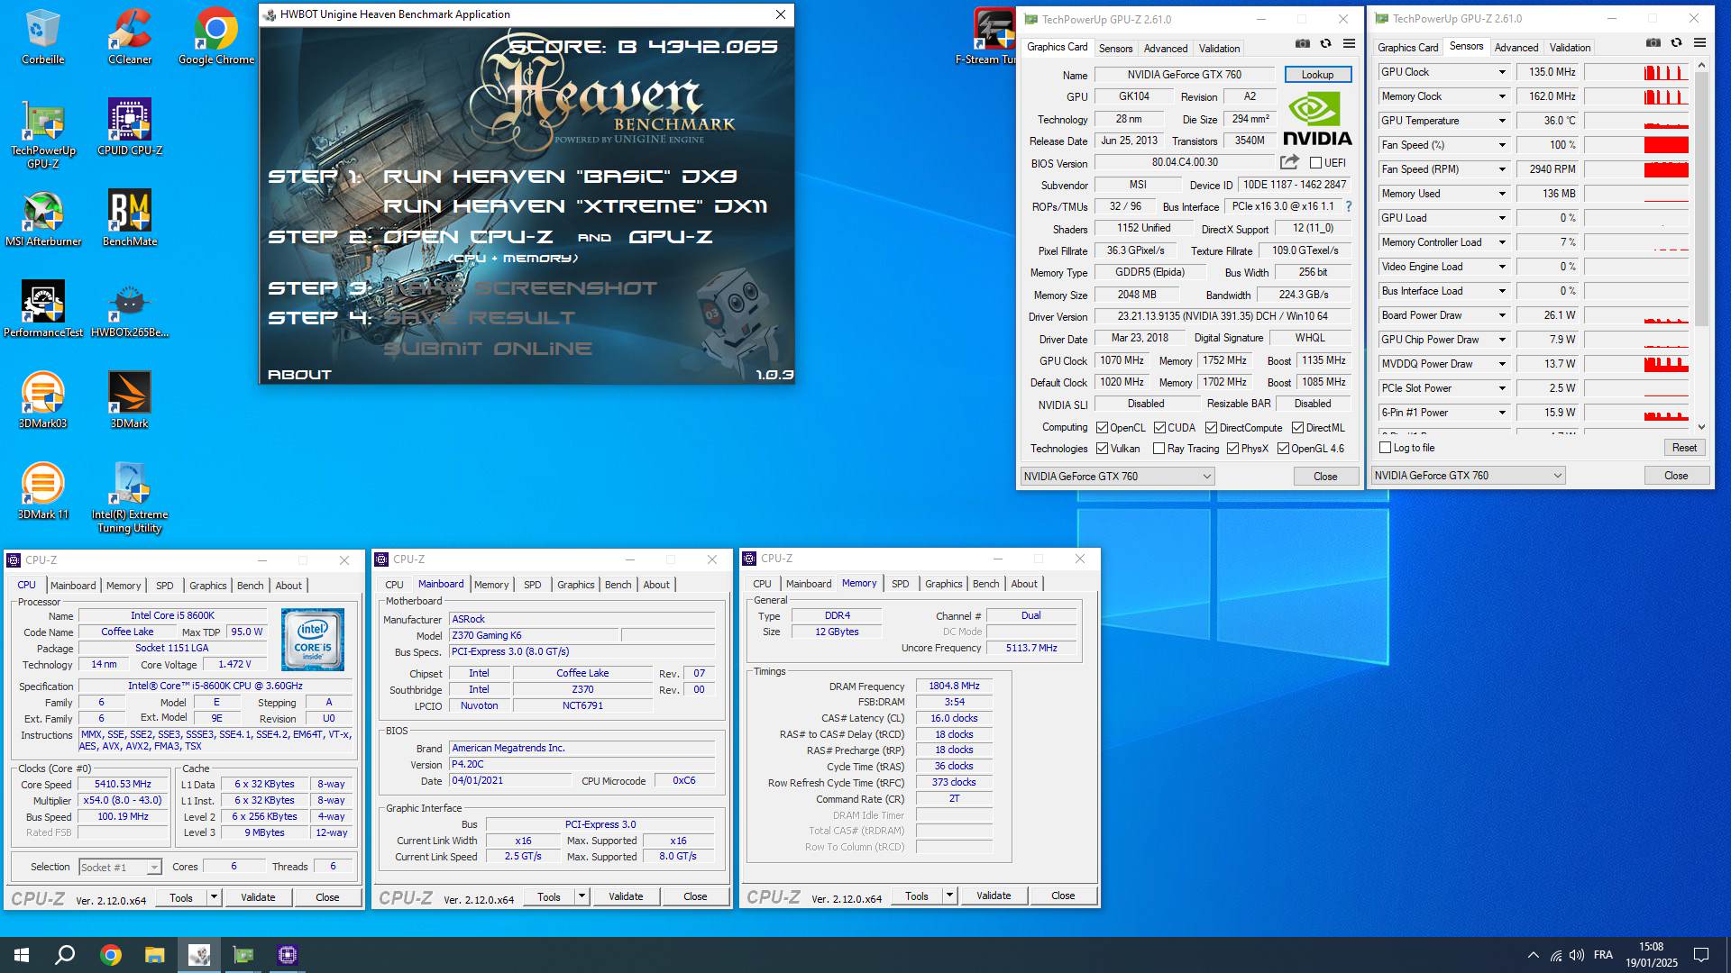Open the GPU selector dropdown in Sensors window
Viewport: 1731px width, 973px height.
[1468, 476]
